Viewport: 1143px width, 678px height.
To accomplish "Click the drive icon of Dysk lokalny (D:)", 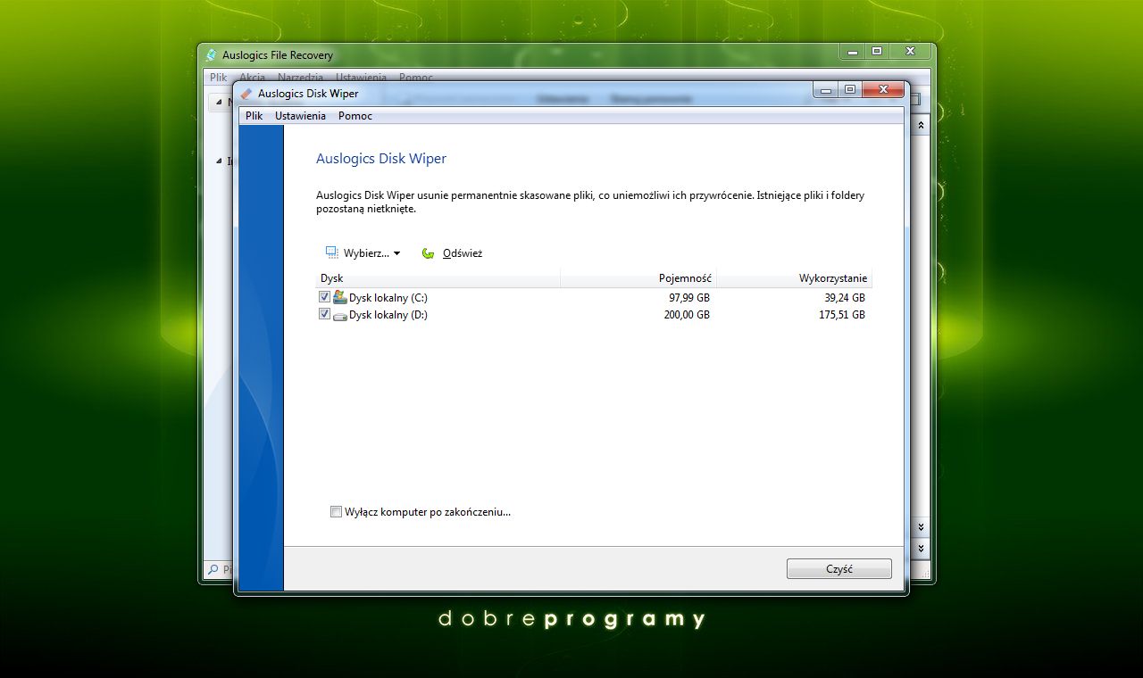I will (x=339, y=315).
